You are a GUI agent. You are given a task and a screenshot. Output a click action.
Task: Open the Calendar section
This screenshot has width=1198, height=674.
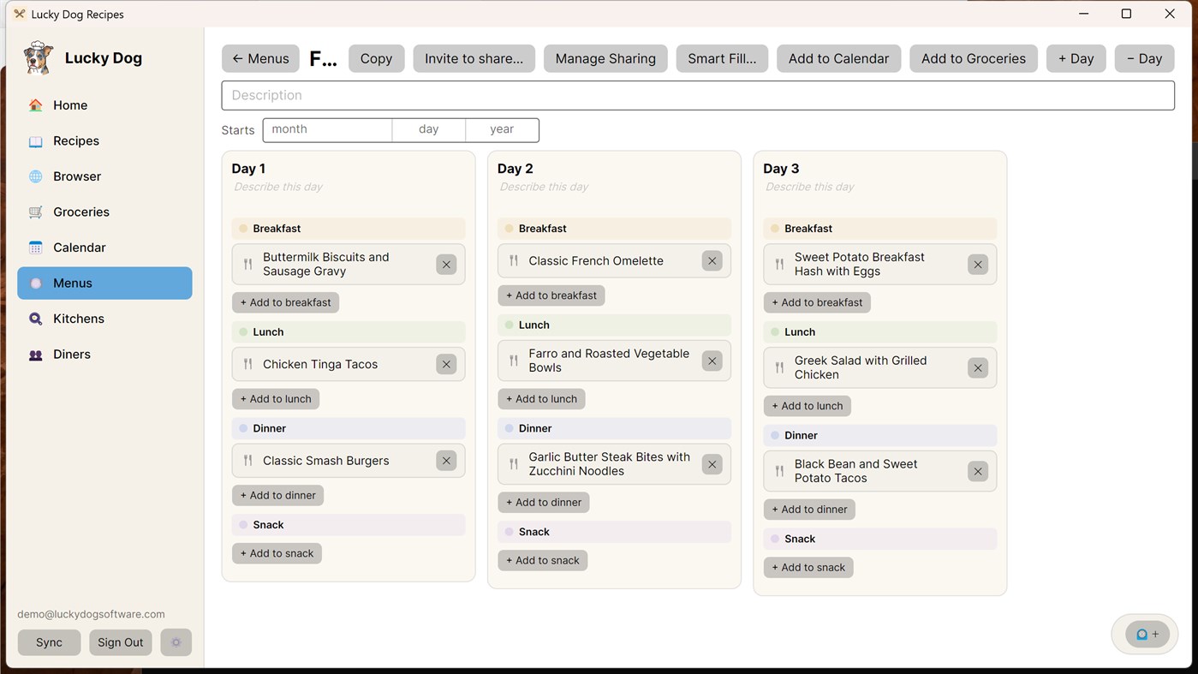(x=104, y=248)
